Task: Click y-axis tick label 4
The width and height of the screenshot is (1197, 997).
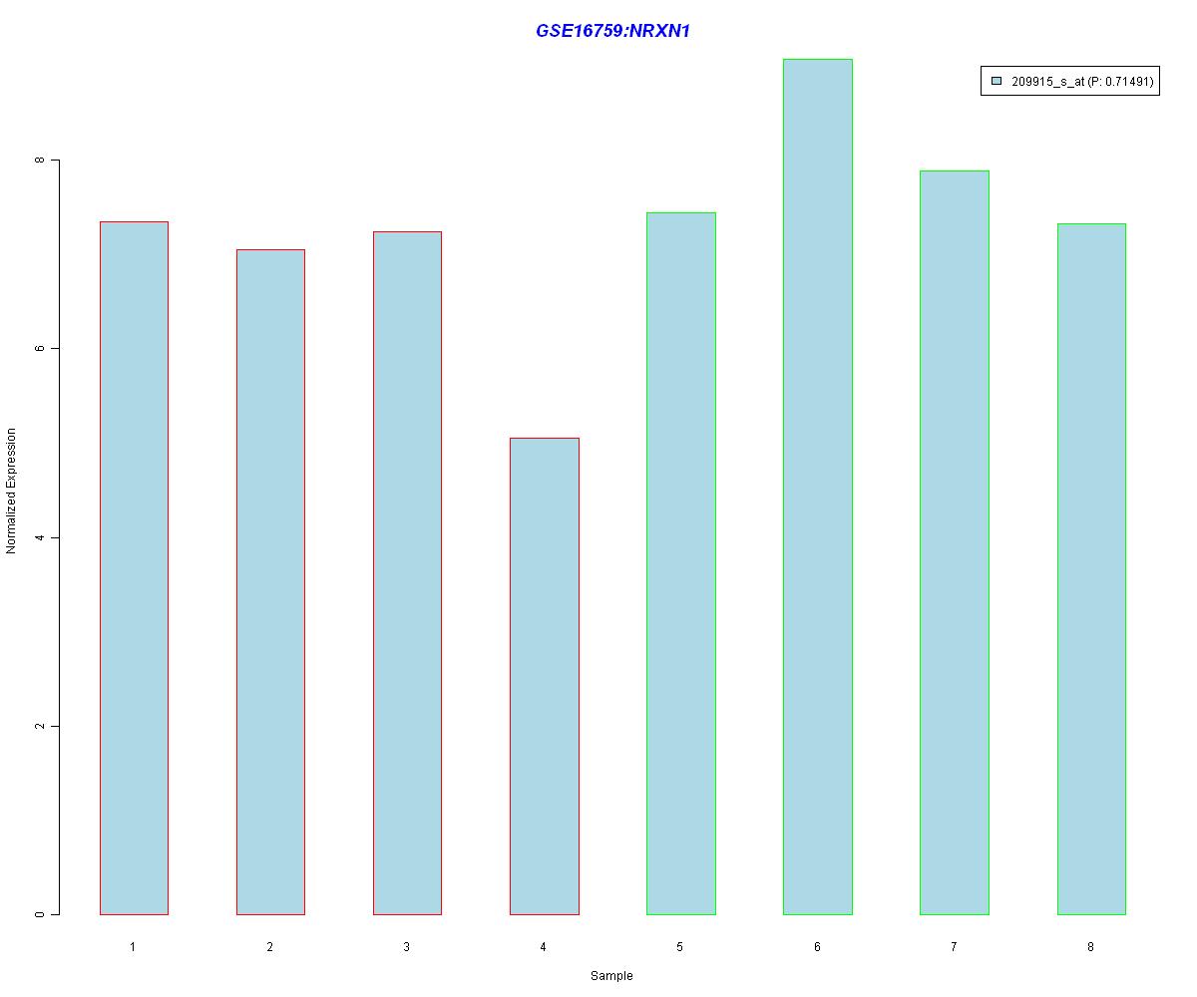Action: (40, 537)
